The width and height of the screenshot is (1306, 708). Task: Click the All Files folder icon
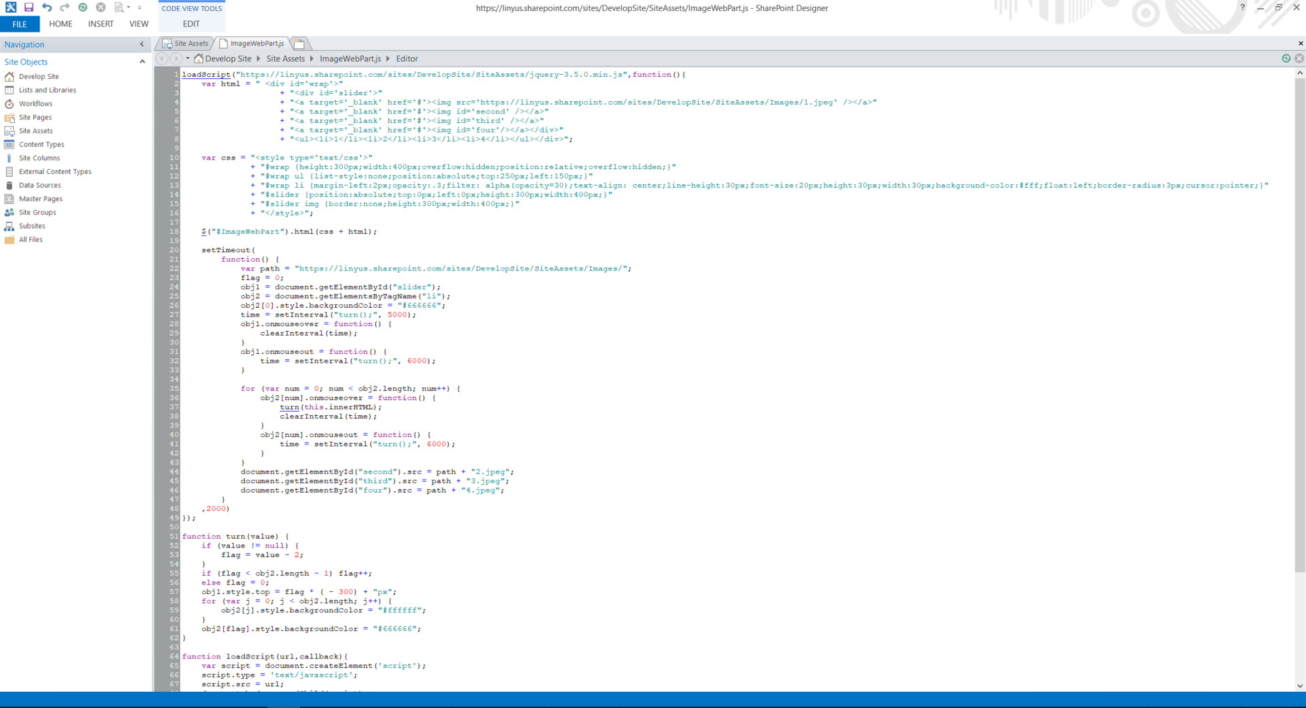tap(10, 240)
